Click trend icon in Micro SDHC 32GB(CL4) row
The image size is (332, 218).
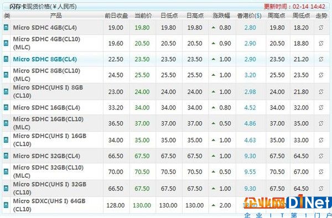coord(321,156)
